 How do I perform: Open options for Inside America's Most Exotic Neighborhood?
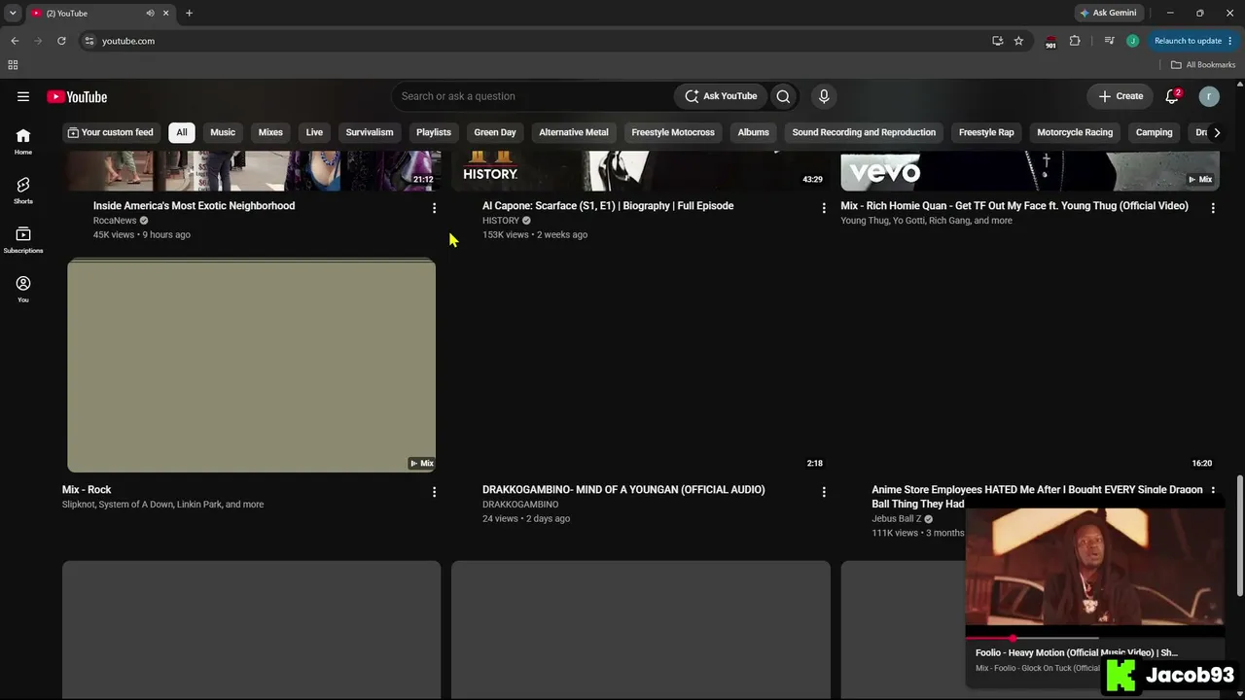[x=434, y=208]
